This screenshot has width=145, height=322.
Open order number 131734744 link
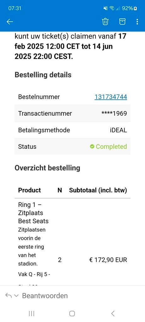(111, 97)
